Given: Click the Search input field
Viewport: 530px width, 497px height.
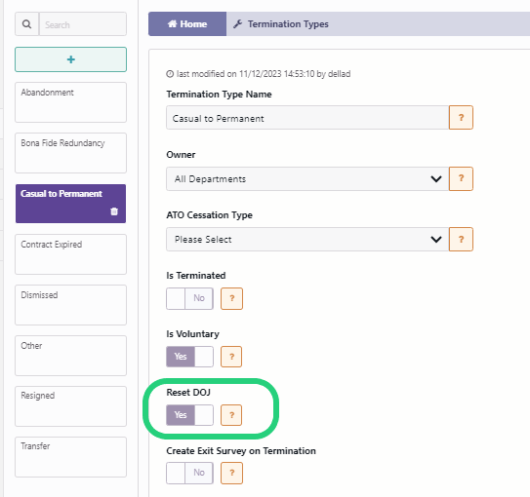Looking at the screenshot, I should (x=83, y=24).
